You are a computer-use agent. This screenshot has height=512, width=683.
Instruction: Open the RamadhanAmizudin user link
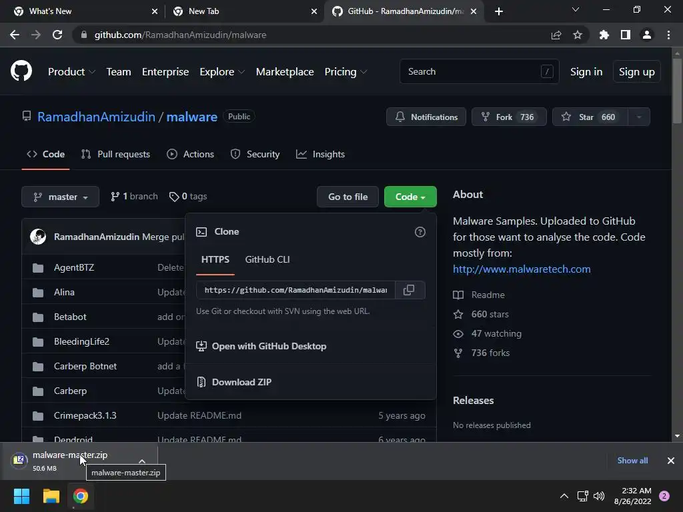click(x=96, y=117)
